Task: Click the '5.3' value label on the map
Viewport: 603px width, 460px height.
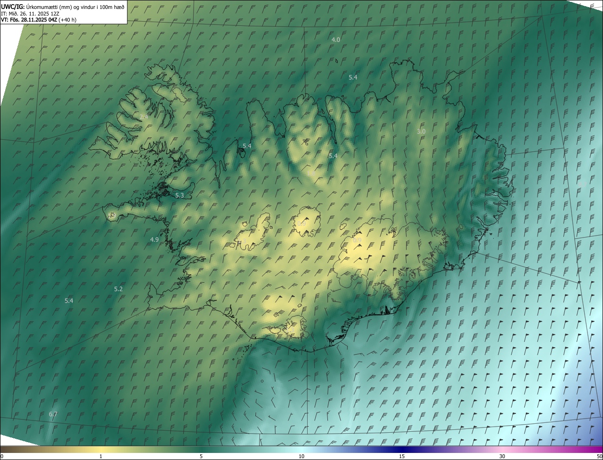Action: (179, 195)
